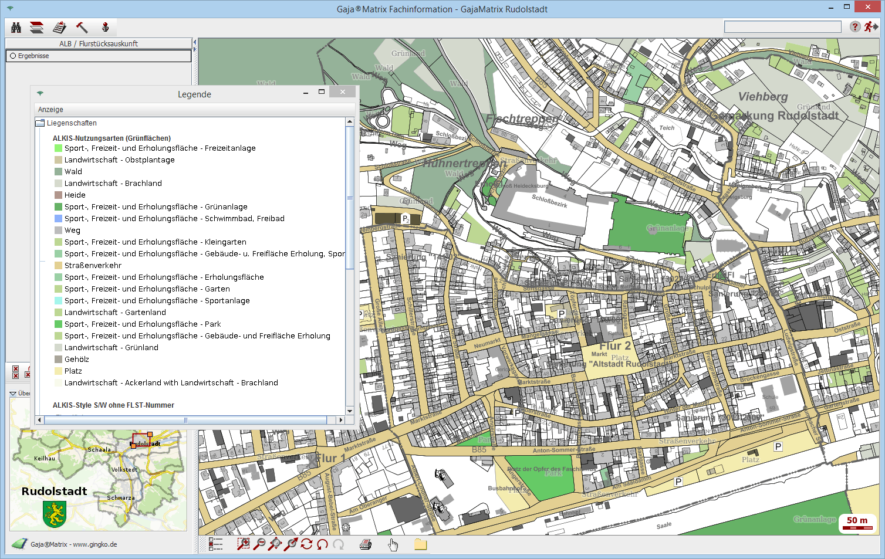Screen dimensions: 885x559
Task: Select the hand pan tool
Action: pyautogui.click(x=393, y=545)
